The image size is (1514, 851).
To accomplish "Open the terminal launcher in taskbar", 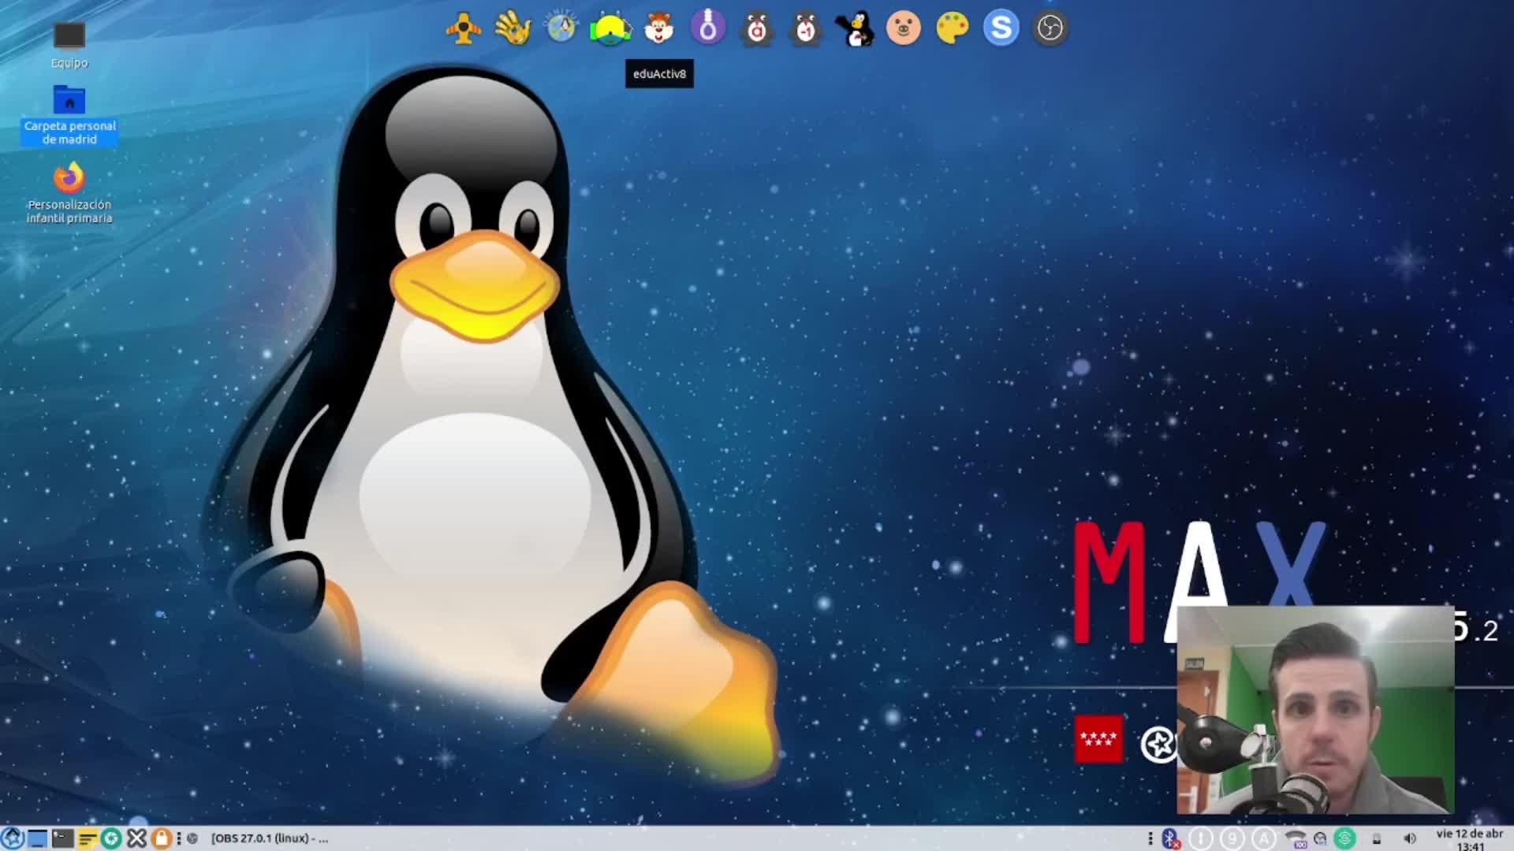I will 62,838.
